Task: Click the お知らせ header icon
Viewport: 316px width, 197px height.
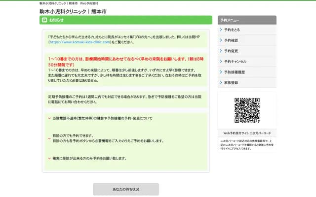Action: point(45,20)
